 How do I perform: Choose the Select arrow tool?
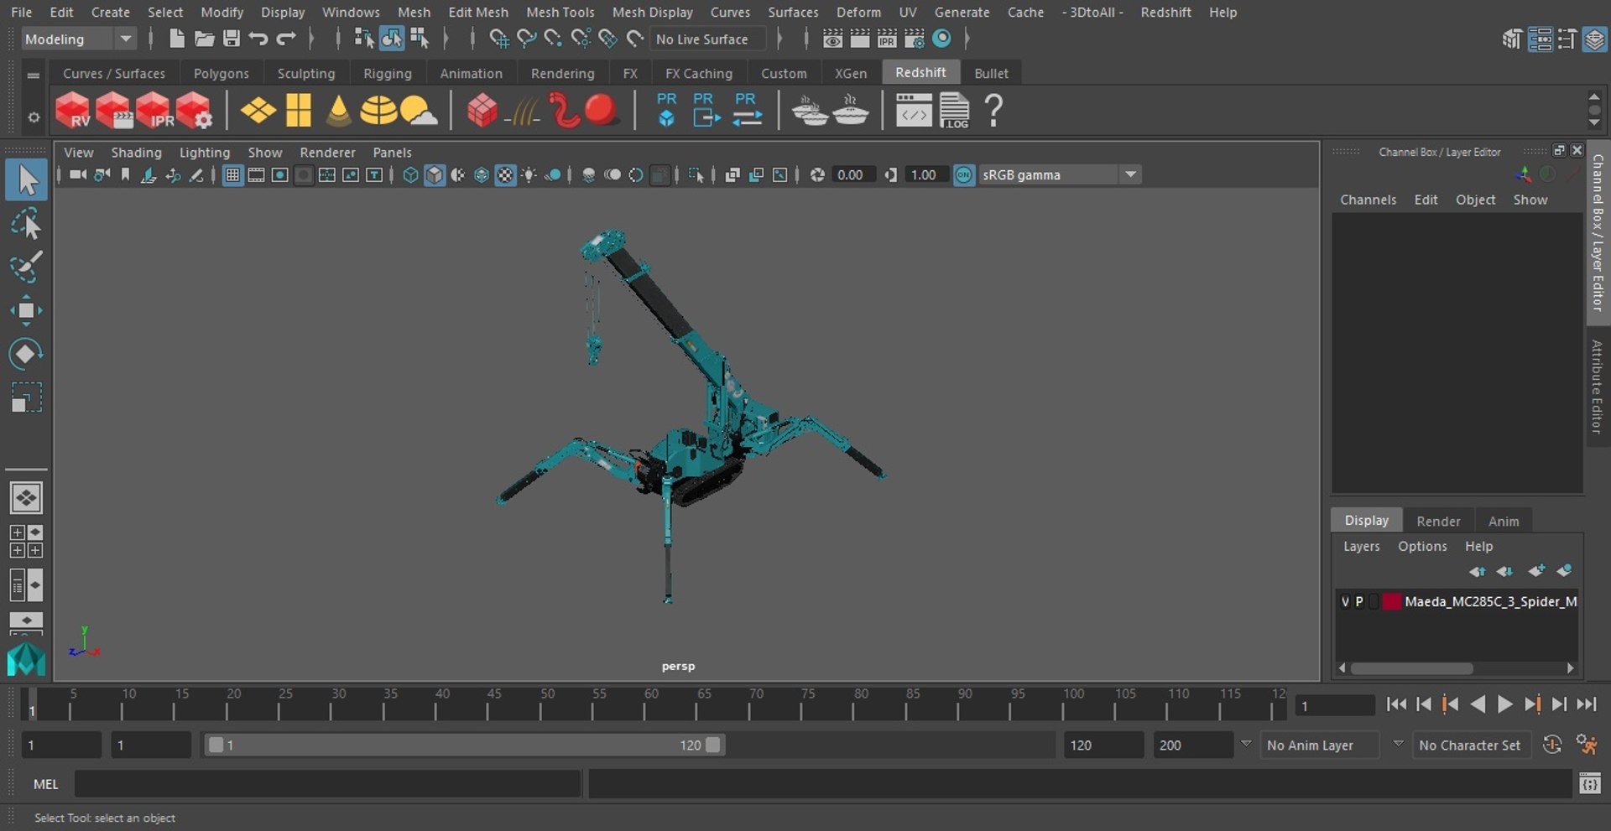point(26,180)
